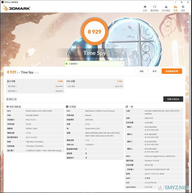The height and width of the screenshot is (193, 192).
Task: Click the Load button
Action: [x=141, y=71]
